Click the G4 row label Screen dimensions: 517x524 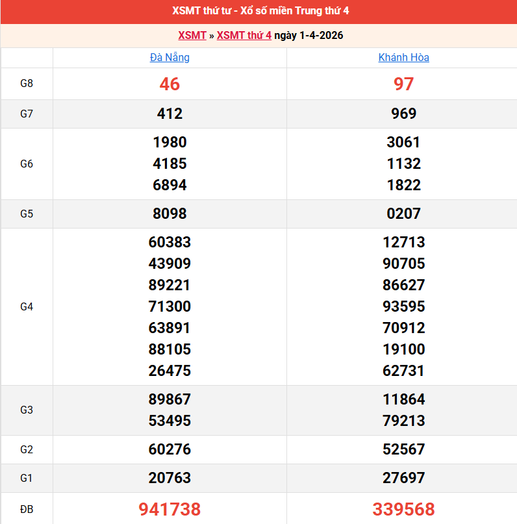click(x=27, y=306)
